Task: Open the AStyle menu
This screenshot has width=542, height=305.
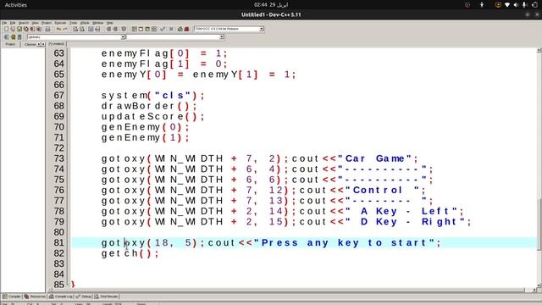Action: coord(85,23)
